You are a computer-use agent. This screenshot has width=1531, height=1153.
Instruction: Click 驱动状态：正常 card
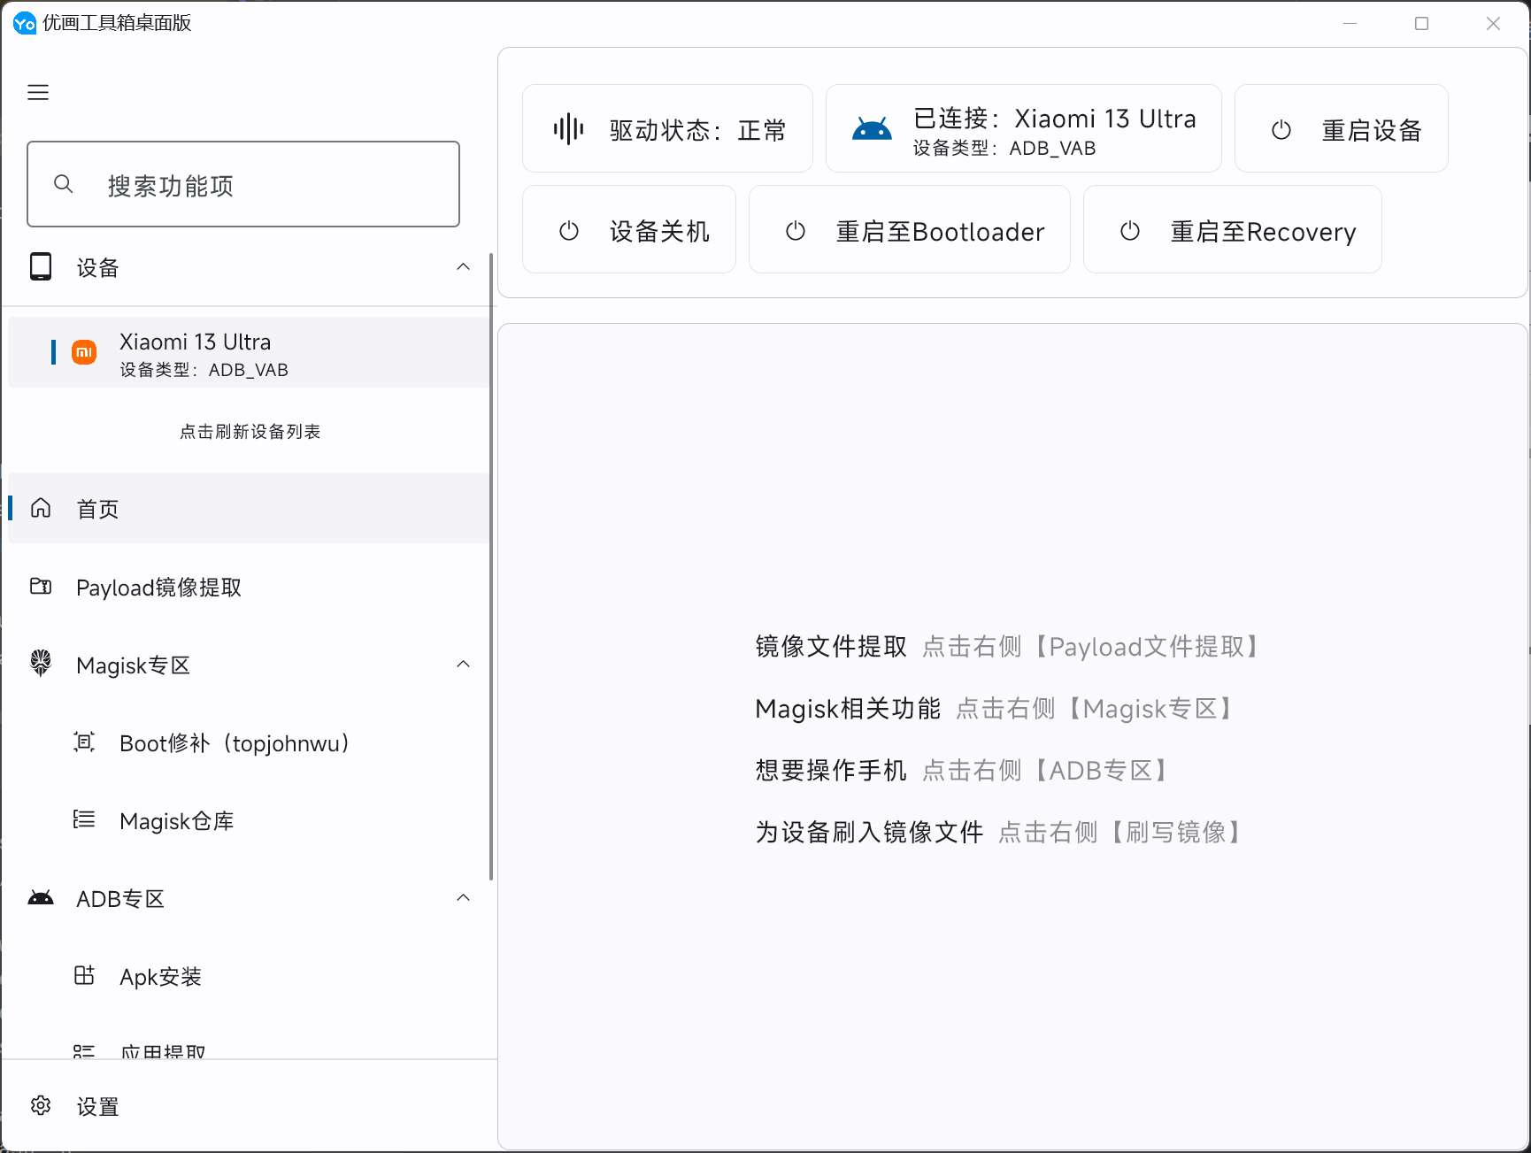click(x=667, y=128)
